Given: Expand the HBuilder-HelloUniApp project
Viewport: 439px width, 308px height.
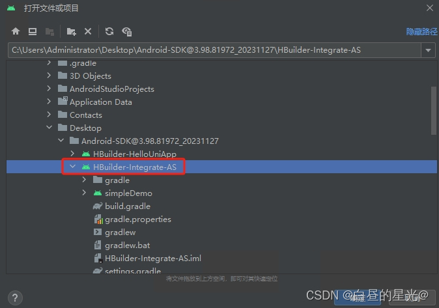Looking at the screenshot, I should tap(72, 154).
